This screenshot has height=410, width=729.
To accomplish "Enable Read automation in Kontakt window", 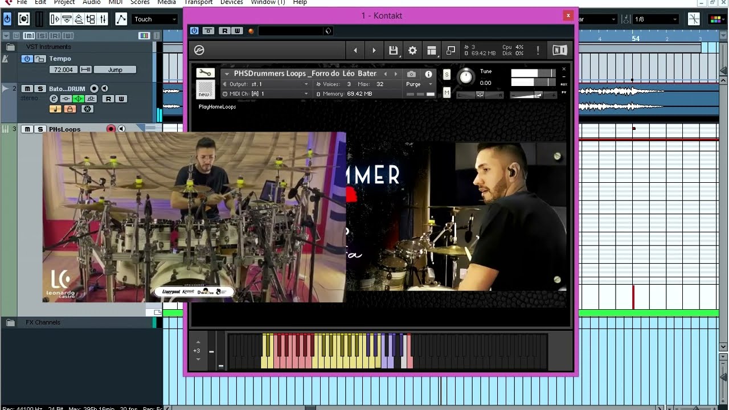I will point(225,31).
